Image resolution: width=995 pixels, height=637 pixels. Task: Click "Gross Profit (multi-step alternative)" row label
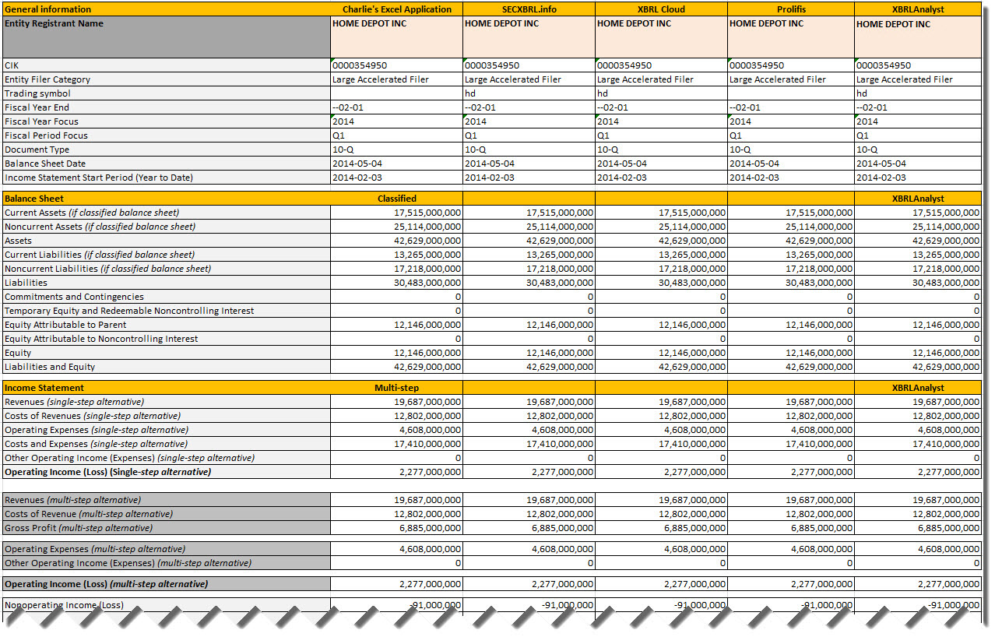coord(167,528)
